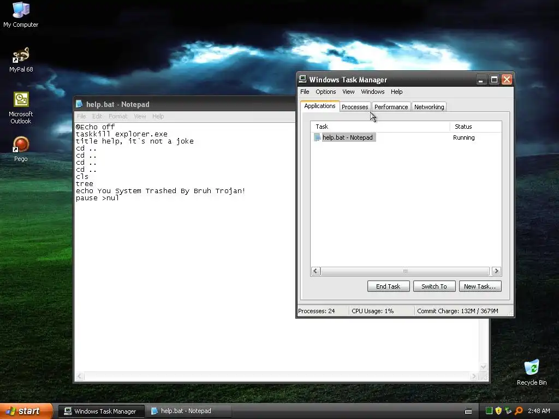Open Notepad's View menu
Image resolution: width=559 pixels, height=419 pixels.
coord(140,116)
